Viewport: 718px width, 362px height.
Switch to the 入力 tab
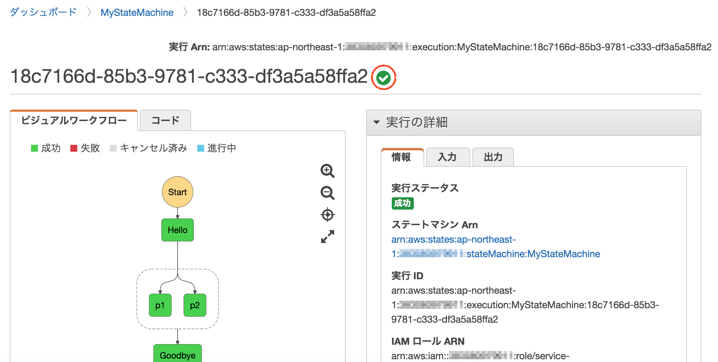pos(447,157)
